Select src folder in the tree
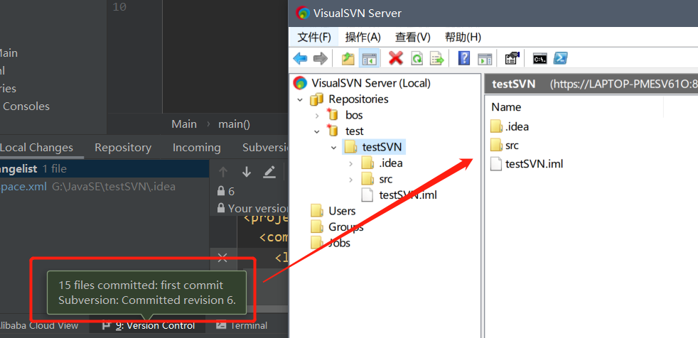 pyautogui.click(x=385, y=179)
